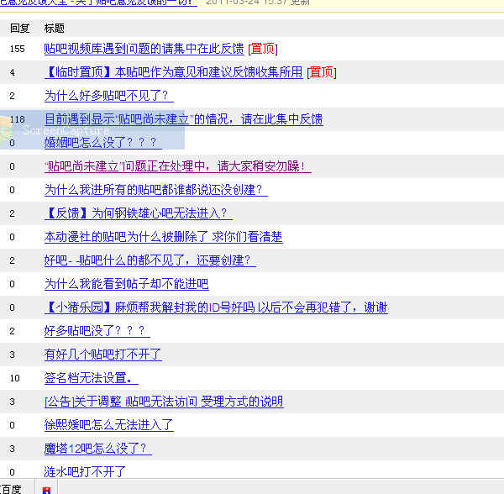Image resolution: width=504 pixels, height=494 pixels.
Task: Open the 【临时置顶】 feedback collection thread
Action: pos(173,72)
